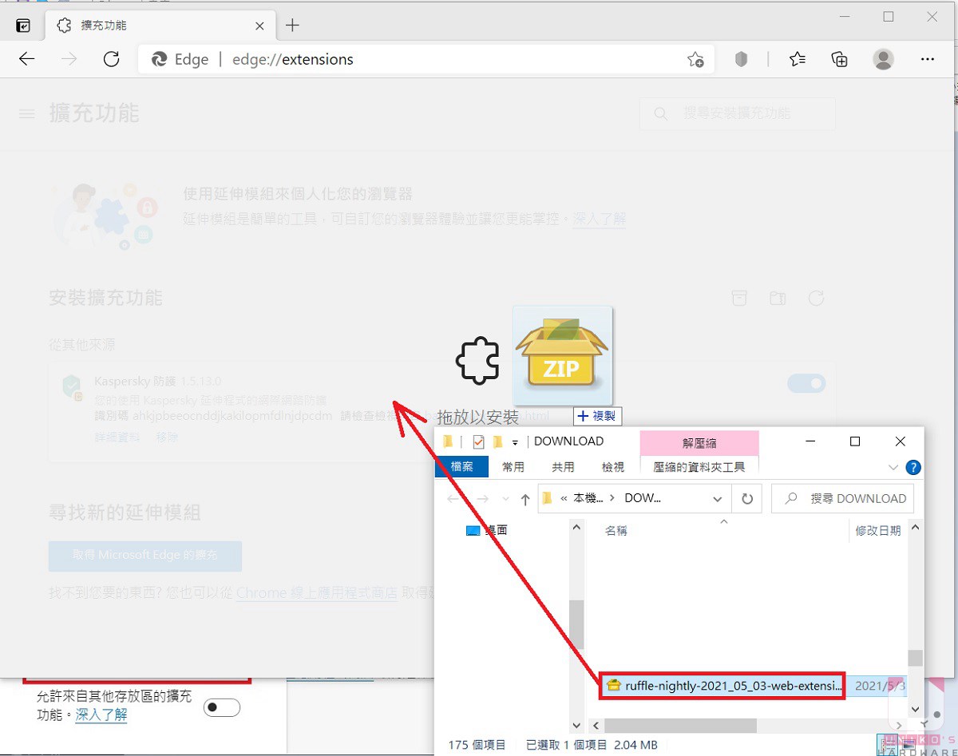Open the extensions page hamburger menu
The height and width of the screenshot is (756, 958).
pyautogui.click(x=27, y=114)
